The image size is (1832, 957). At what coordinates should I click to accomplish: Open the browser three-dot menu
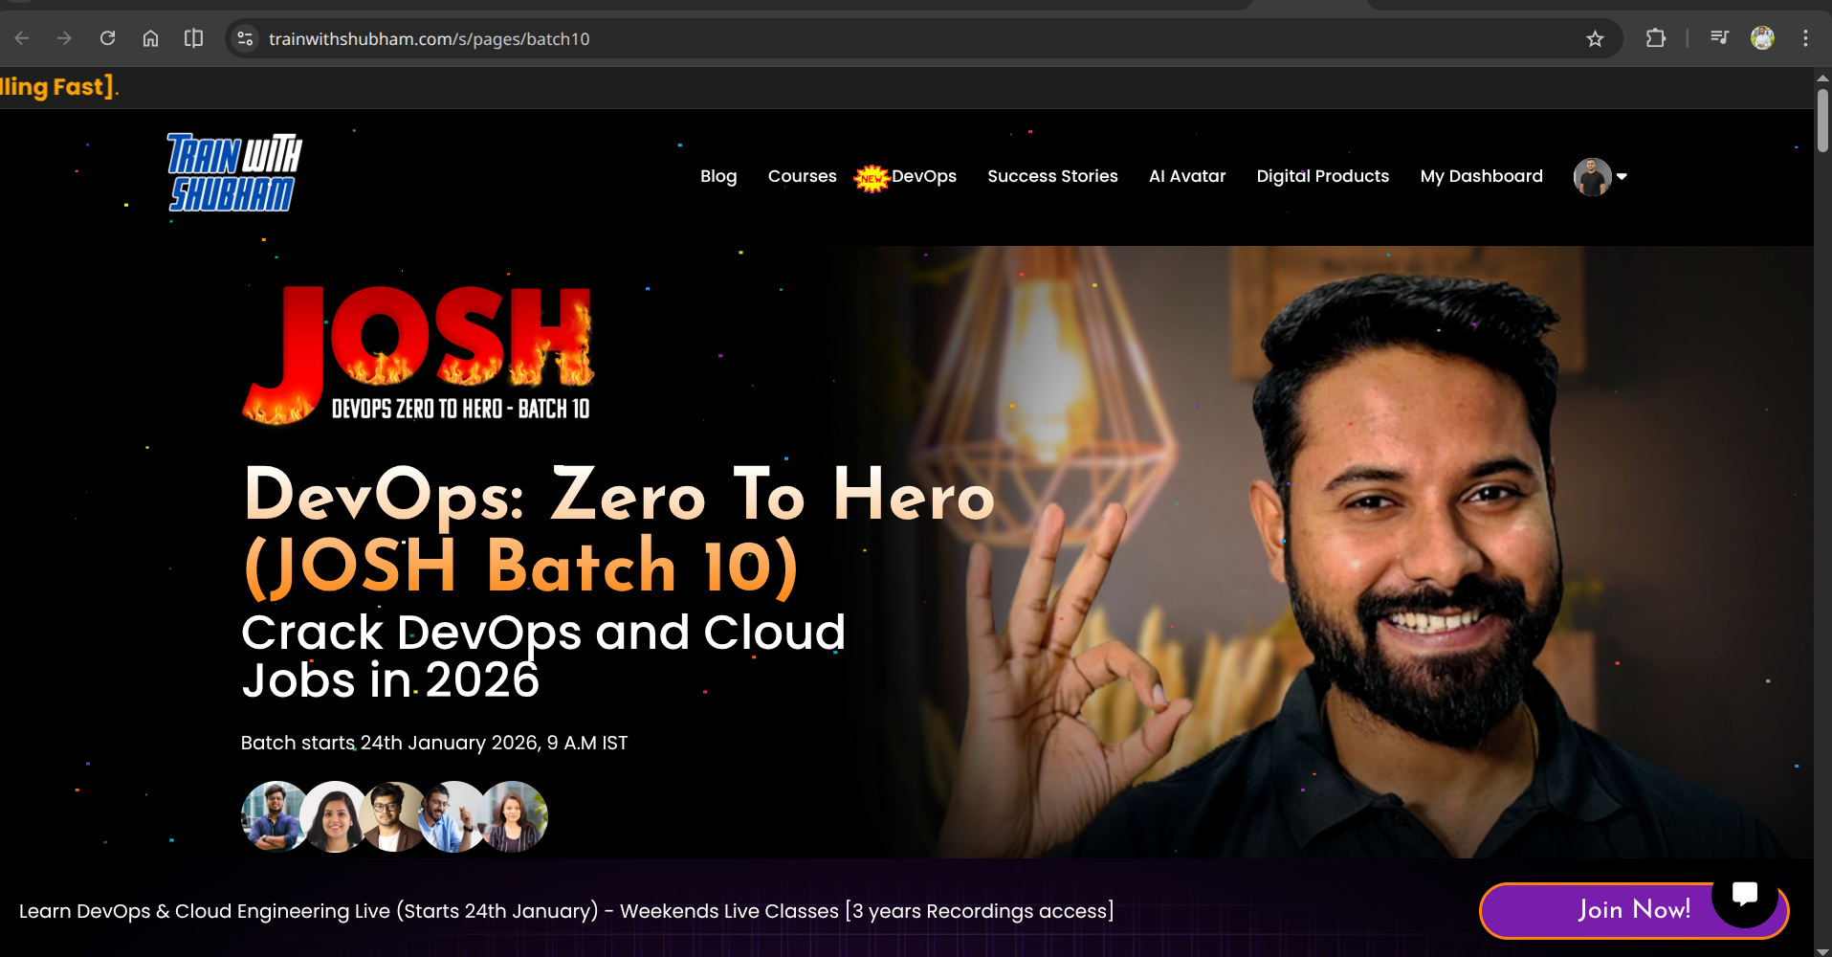pyautogui.click(x=1805, y=38)
